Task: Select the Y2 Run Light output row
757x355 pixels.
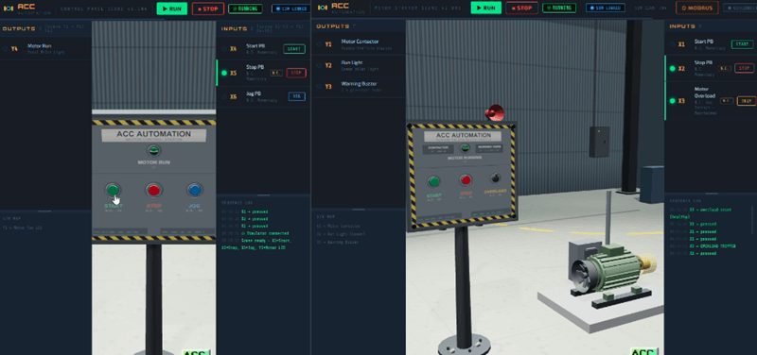Action: click(x=359, y=65)
